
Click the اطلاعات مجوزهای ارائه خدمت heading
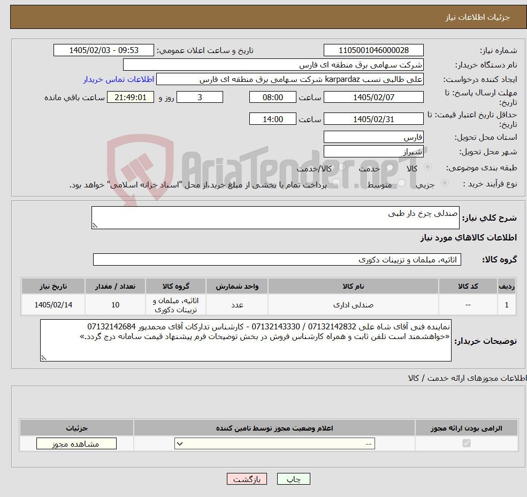(468, 378)
